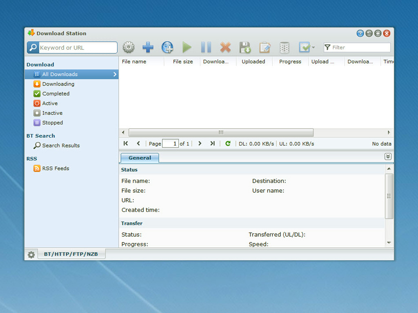Select All Downloads in the sidebar
418x313 pixels.
72,74
